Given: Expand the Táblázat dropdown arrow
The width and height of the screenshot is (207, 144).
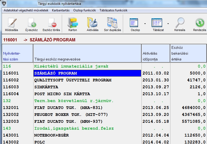Looking at the screenshot, I should (x=168, y=24).
